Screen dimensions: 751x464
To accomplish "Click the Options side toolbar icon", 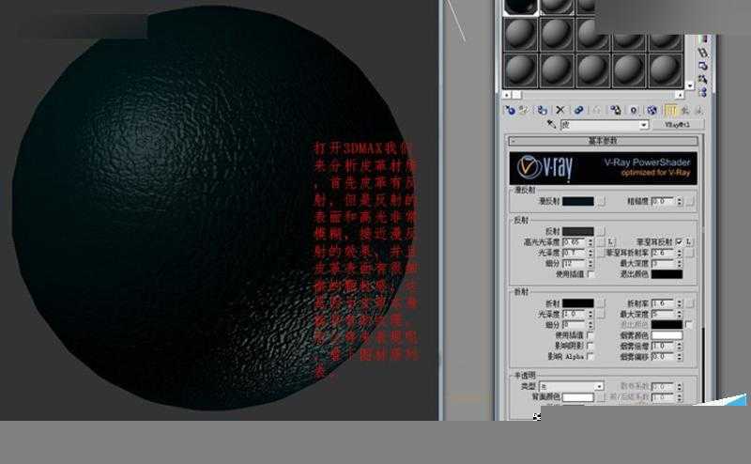I will click(702, 65).
